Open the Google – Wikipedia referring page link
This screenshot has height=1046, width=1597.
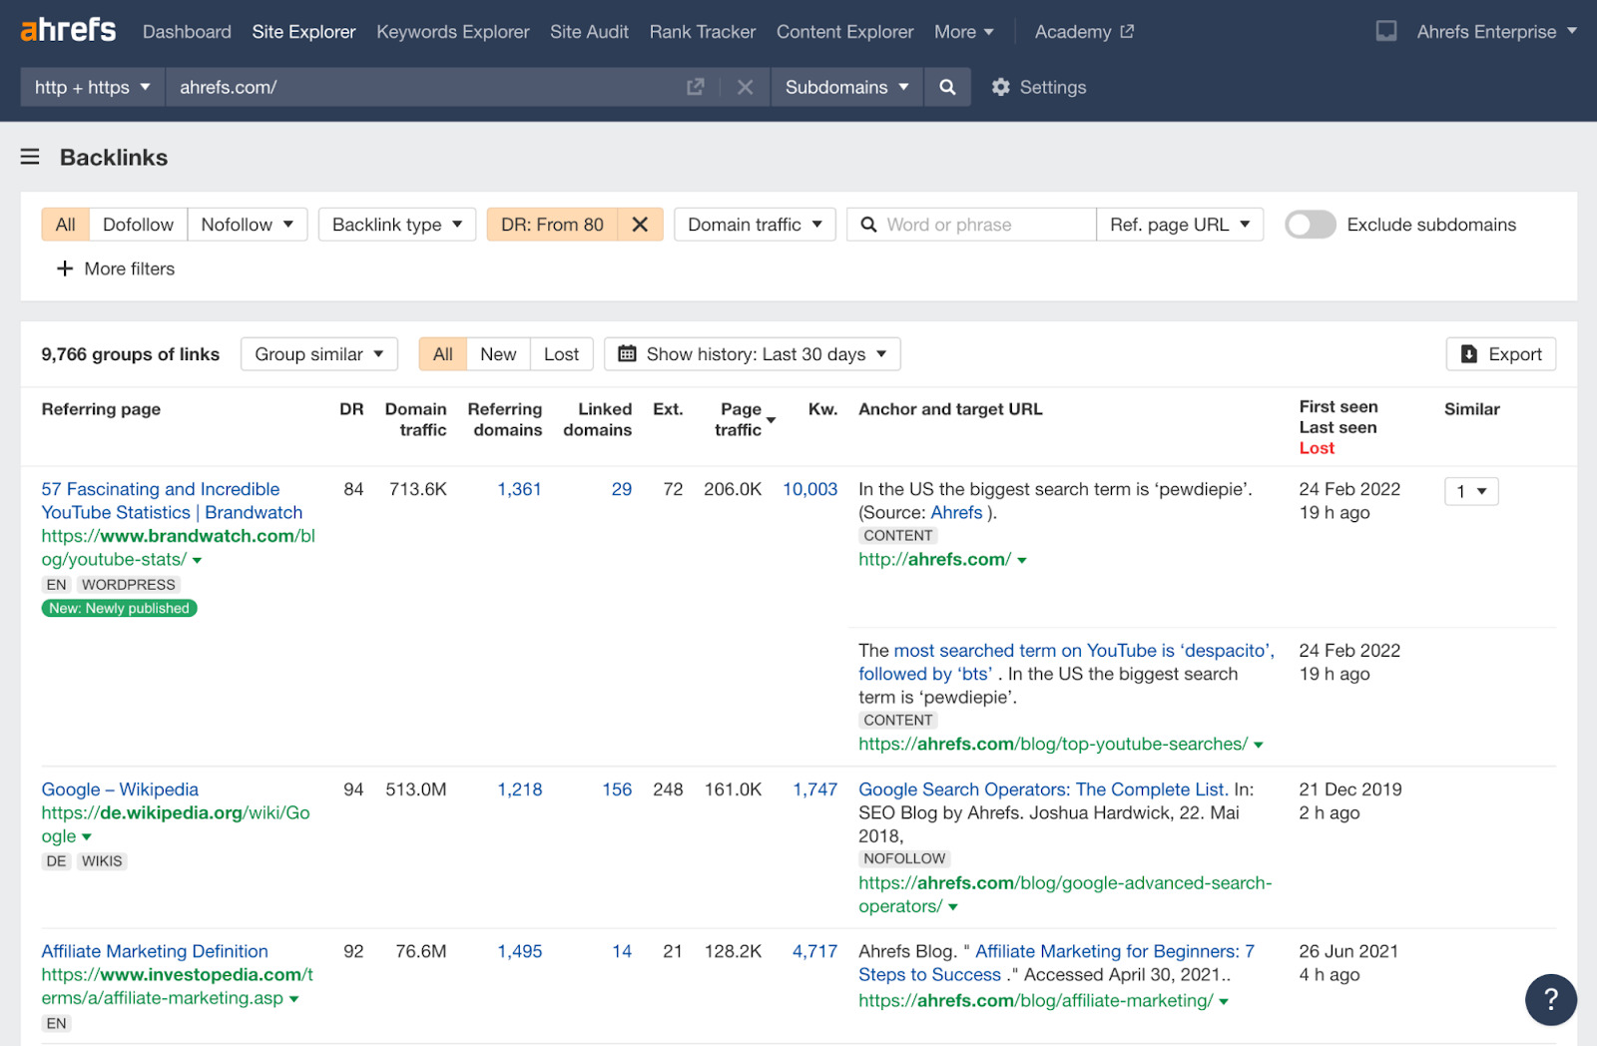120,789
